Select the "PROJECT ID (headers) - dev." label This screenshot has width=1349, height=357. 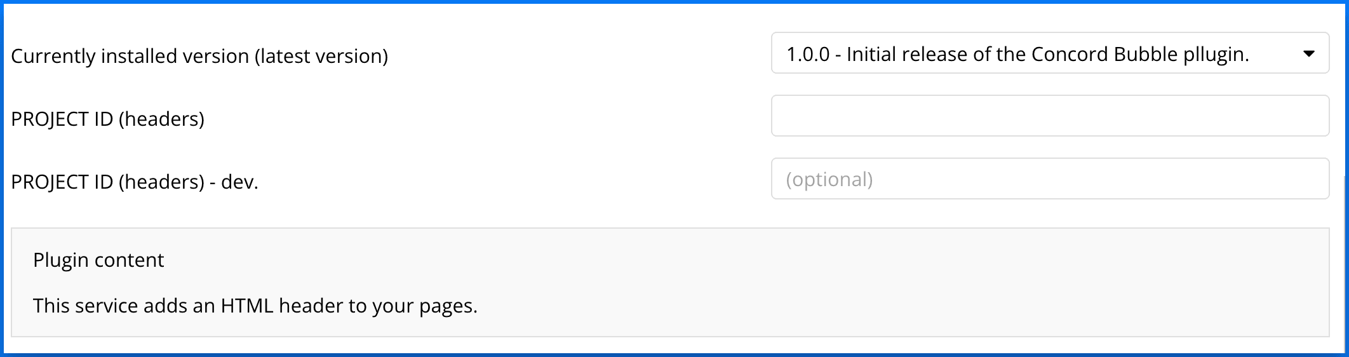pos(134,182)
